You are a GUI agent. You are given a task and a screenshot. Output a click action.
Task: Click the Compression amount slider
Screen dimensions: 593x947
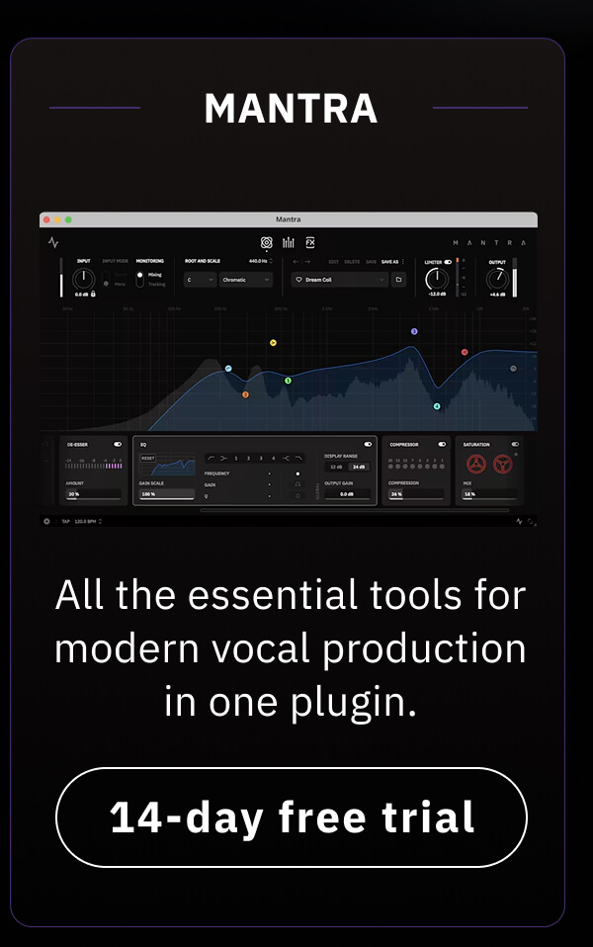click(416, 494)
